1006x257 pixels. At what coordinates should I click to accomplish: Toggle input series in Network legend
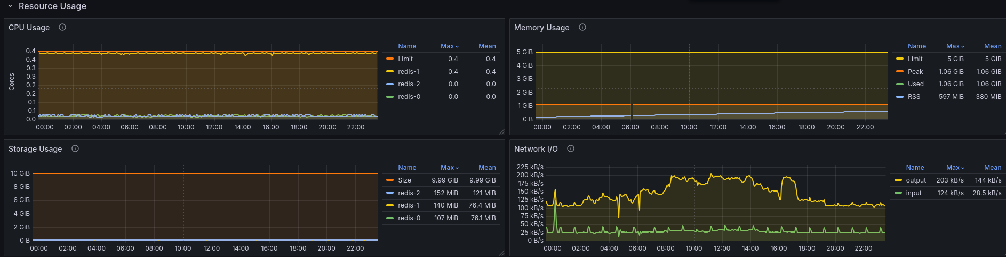(x=914, y=193)
